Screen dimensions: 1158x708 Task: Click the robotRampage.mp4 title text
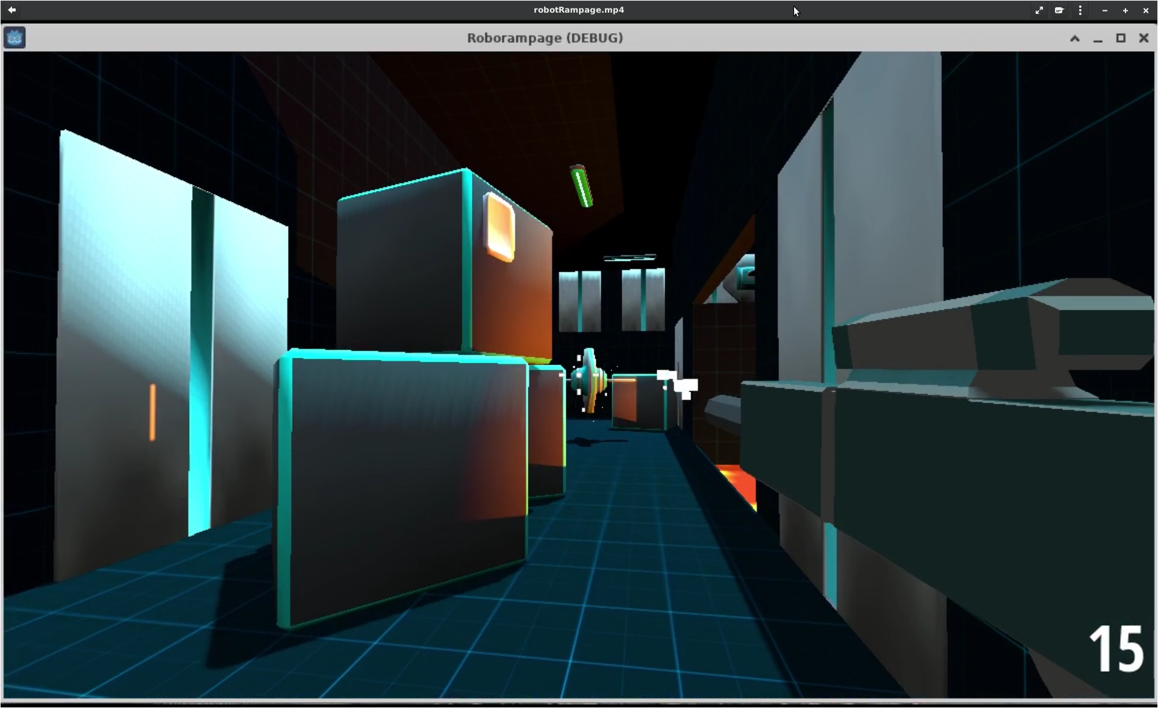click(x=578, y=10)
